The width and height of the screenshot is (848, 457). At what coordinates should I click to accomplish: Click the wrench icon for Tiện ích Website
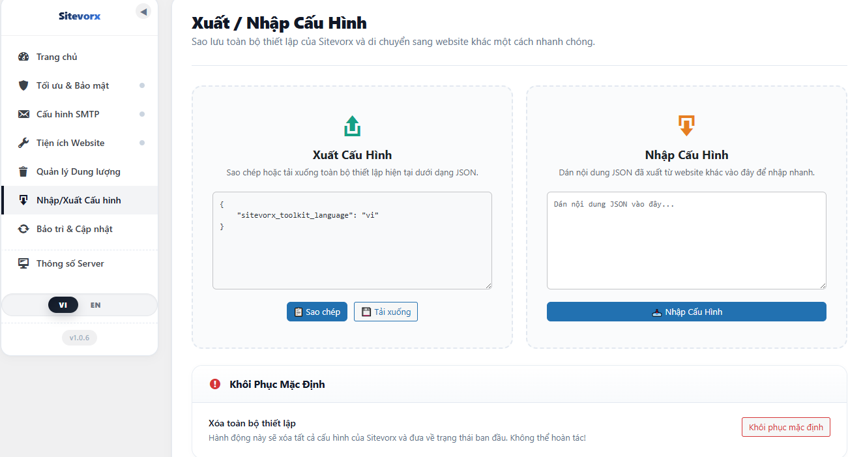tap(23, 143)
